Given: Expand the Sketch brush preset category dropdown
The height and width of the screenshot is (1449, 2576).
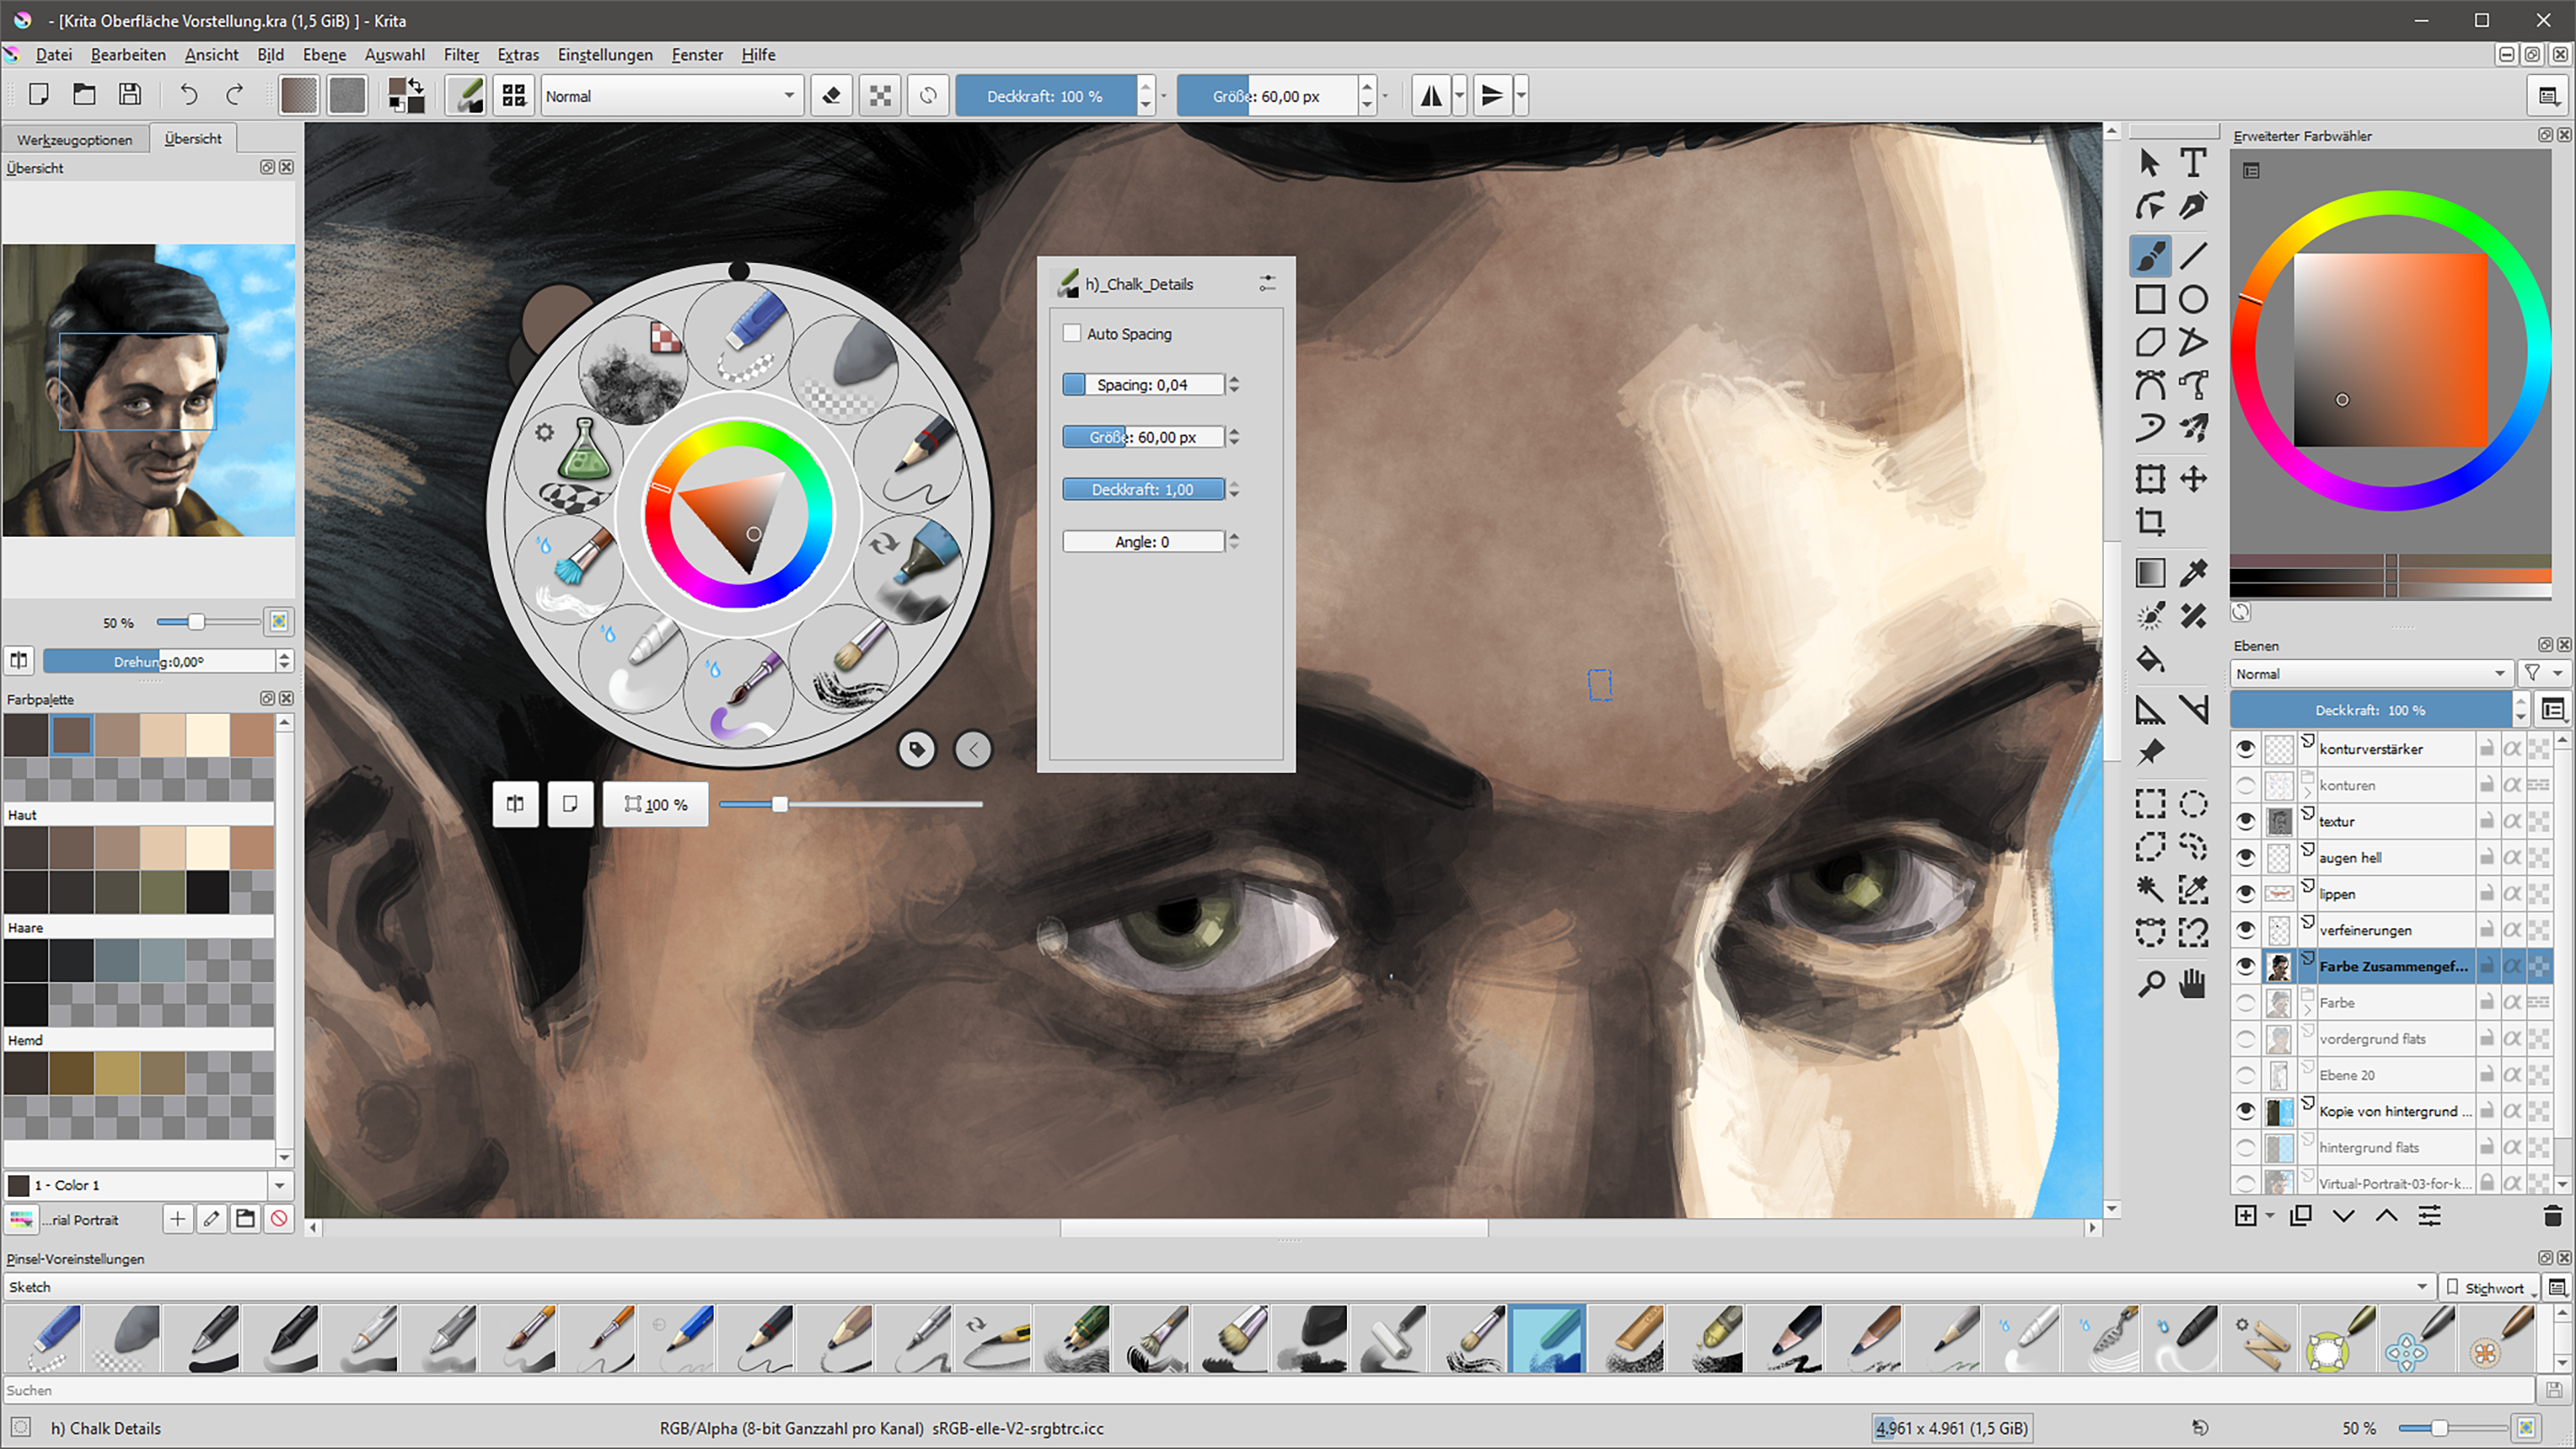Looking at the screenshot, I should click(x=2422, y=1287).
